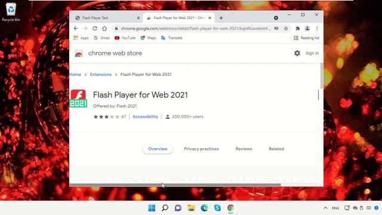Click the round media indicator icon in the Chrome title bar

[x=276, y=18]
